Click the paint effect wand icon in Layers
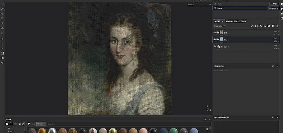The image size is (283, 133). click(252, 26)
